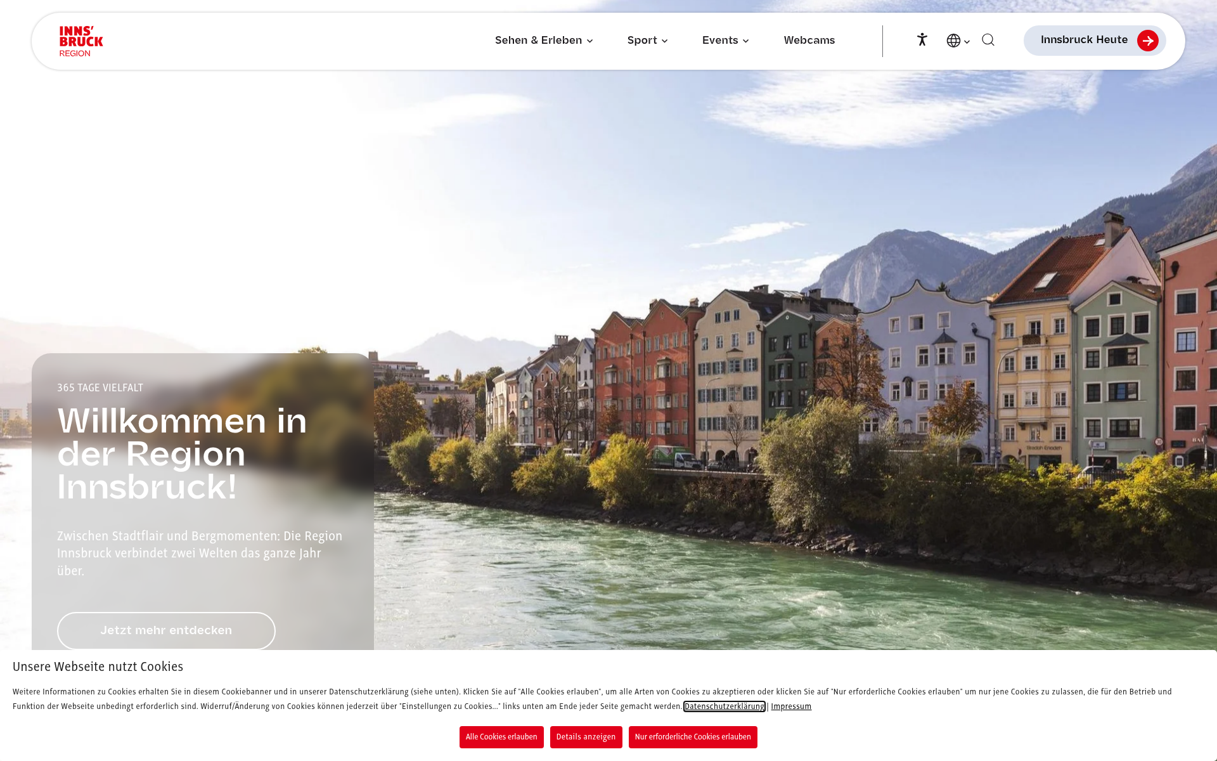Expand the Events menu
The width and height of the screenshot is (1217, 761).
tap(725, 41)
